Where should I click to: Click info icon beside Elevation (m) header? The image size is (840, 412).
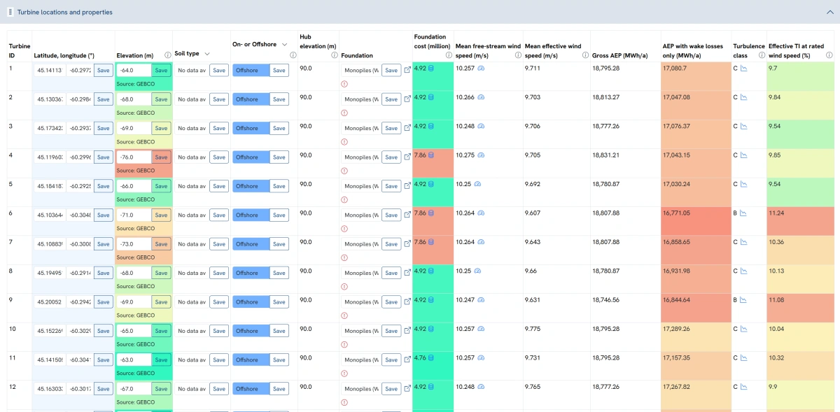(168, 55)
